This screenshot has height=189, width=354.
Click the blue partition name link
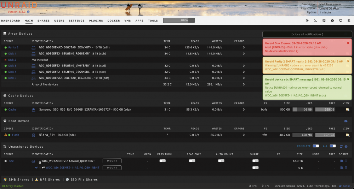(73, 167)
